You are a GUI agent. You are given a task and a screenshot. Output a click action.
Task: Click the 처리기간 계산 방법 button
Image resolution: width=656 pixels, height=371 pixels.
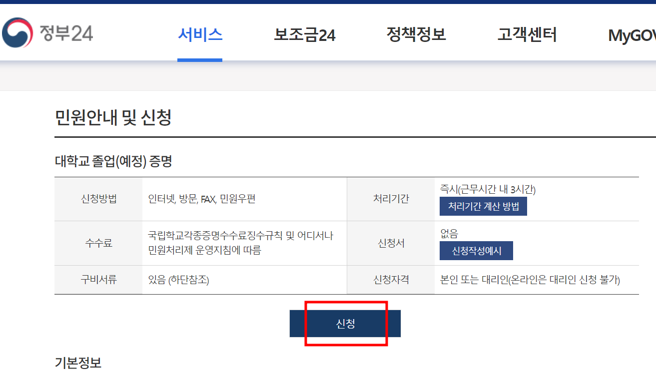tap(483, 206)
